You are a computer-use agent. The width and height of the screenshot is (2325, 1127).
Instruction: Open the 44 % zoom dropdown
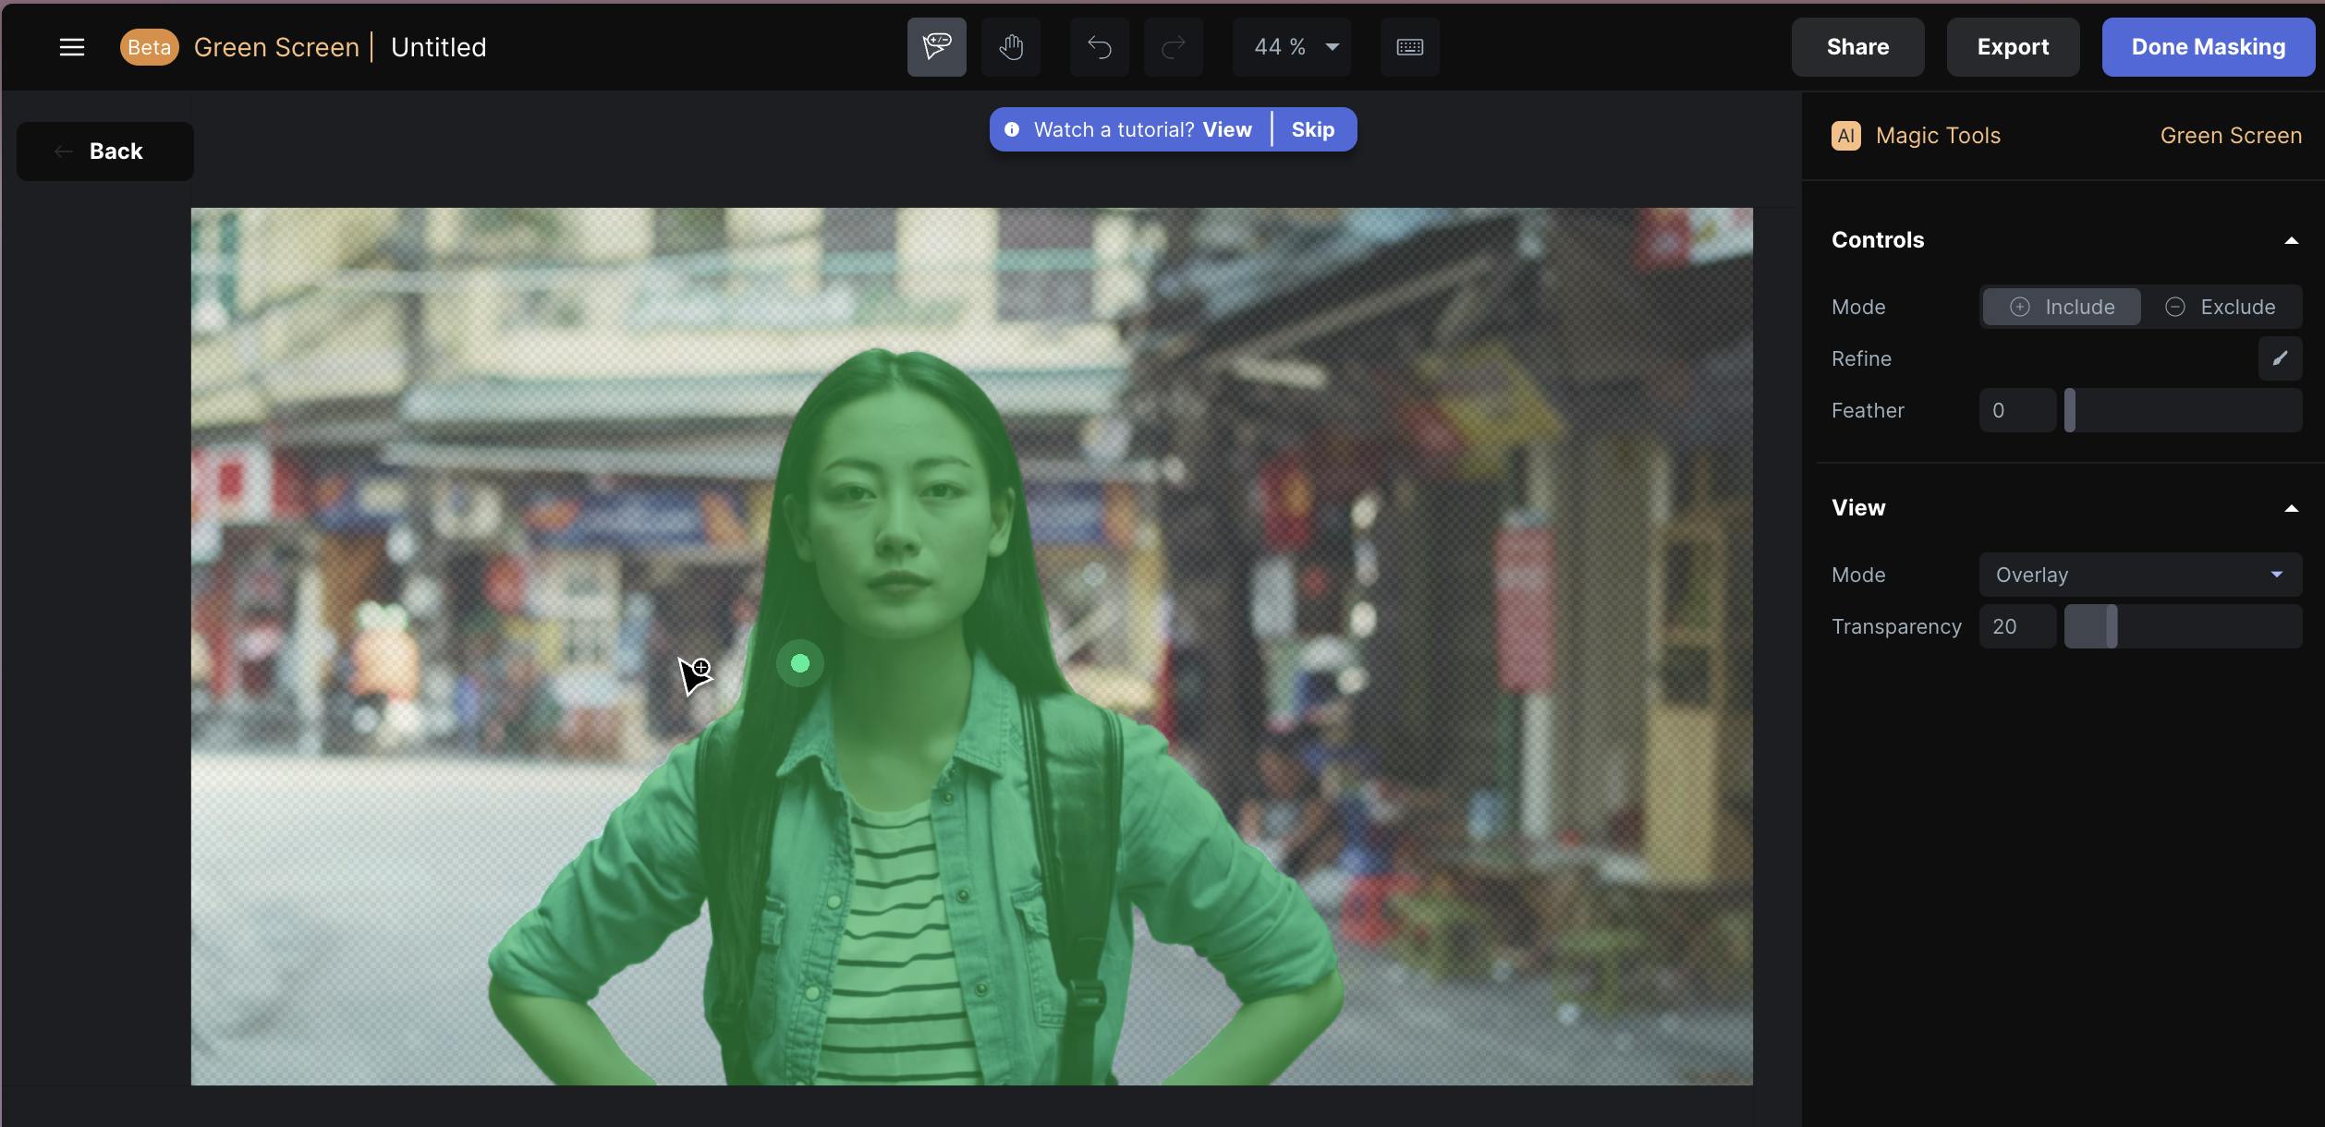[x=1293, y=47]
